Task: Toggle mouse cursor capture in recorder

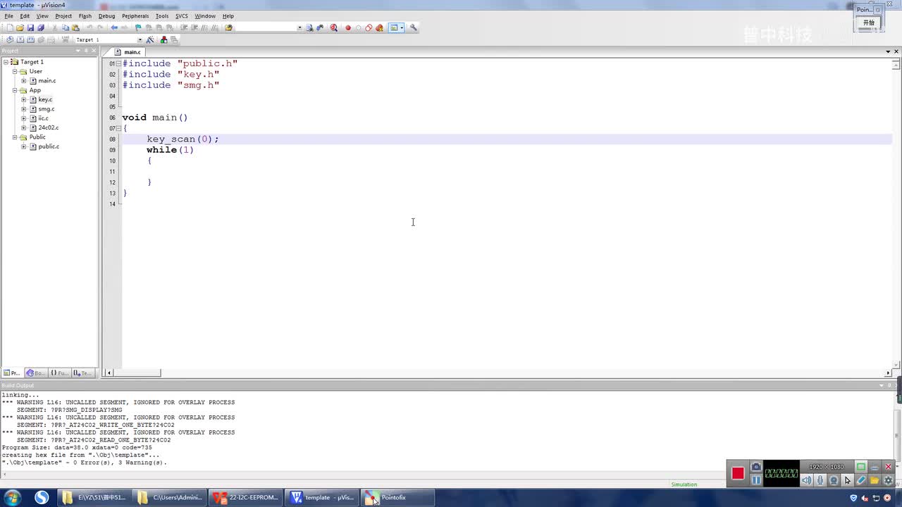Action: [x=848, y=480]
